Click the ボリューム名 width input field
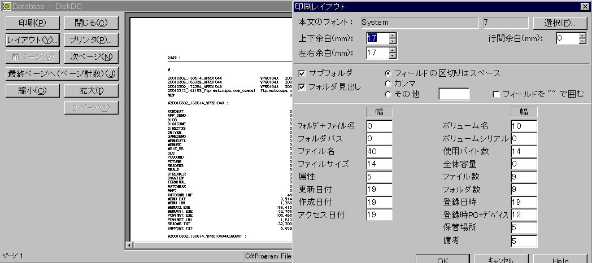This screenshot has height=263, width=592. 524,125
